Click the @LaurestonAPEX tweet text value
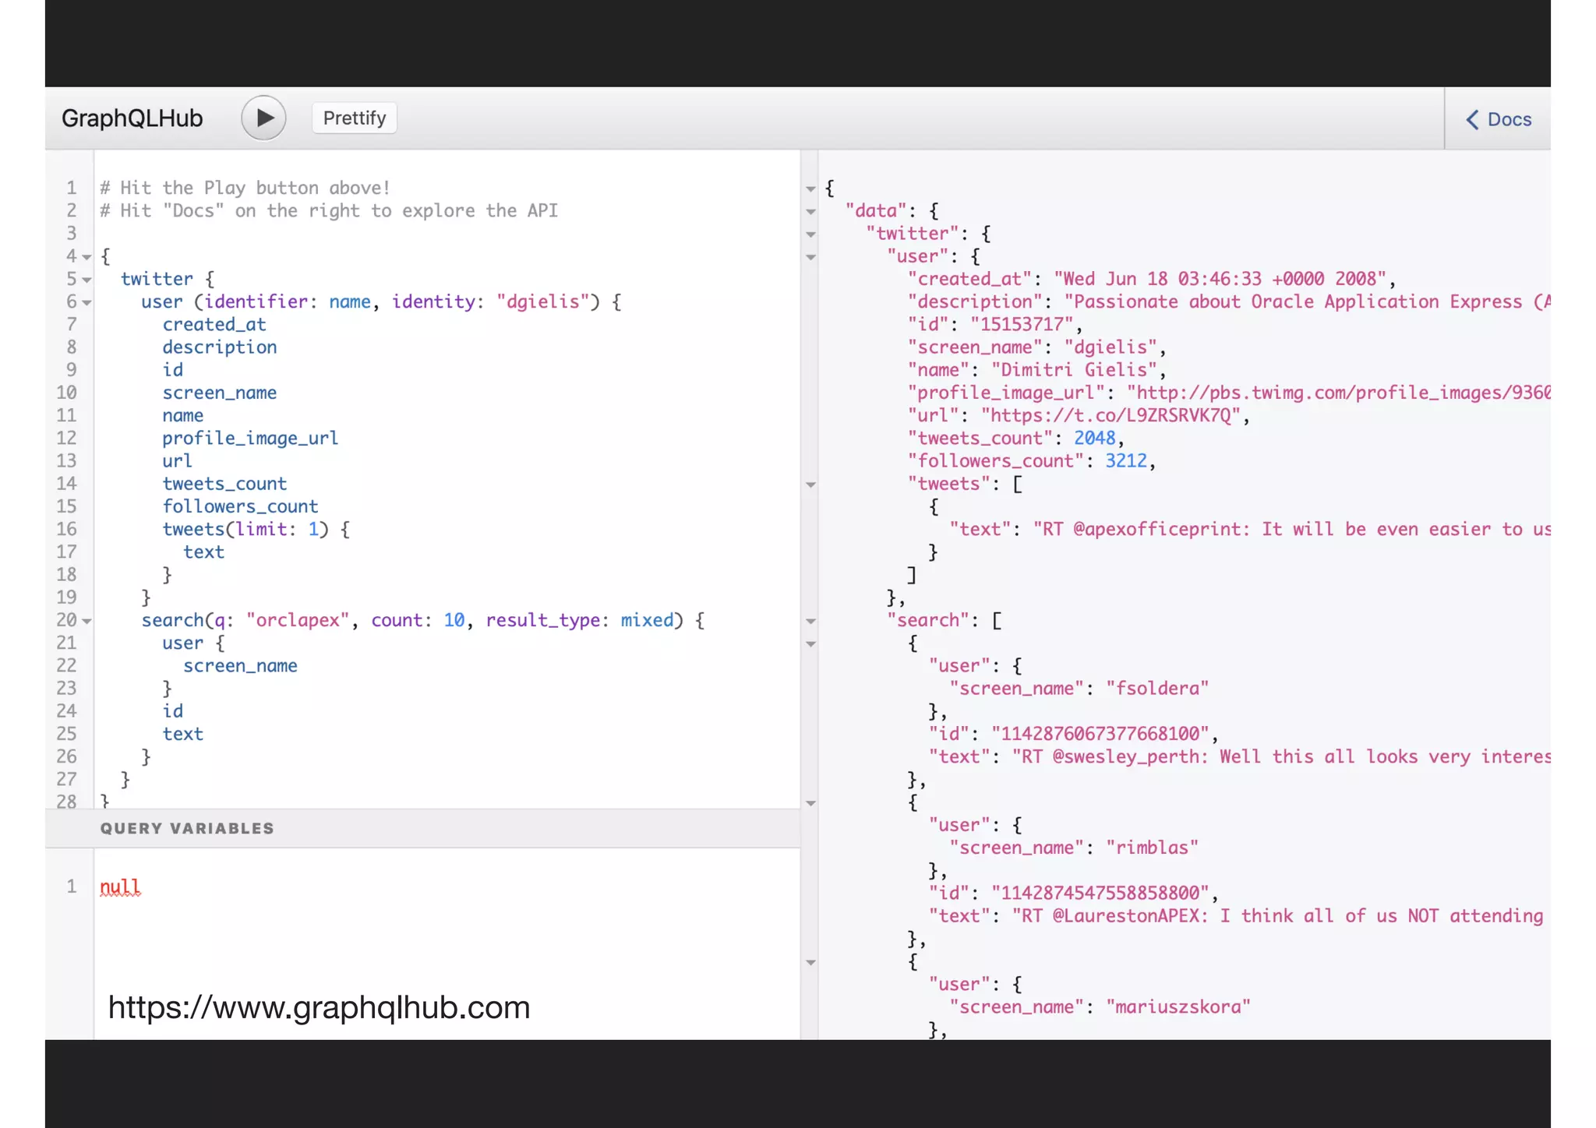This screenshot has height=1128, width=1596. pos(1278,915)
